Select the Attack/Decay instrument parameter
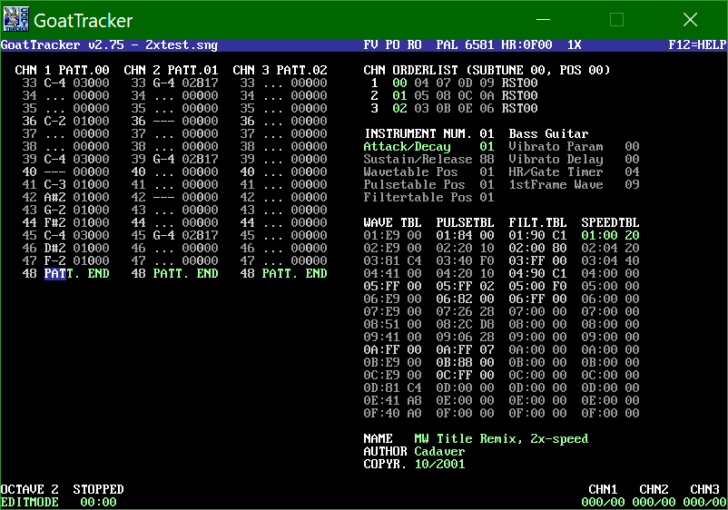This screenshot has width=728, height=510. 407,146
